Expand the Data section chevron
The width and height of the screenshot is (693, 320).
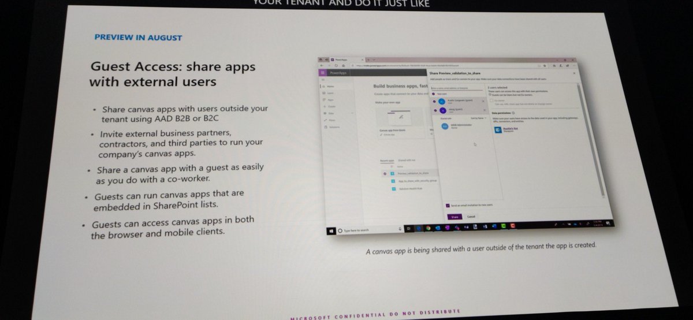(x=352, y=113)
